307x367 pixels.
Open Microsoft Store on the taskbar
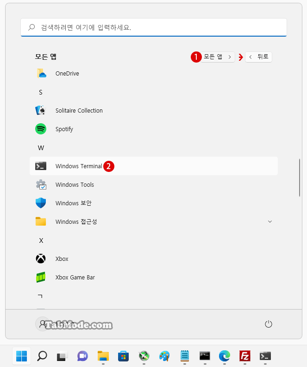[x=124, y=356]
